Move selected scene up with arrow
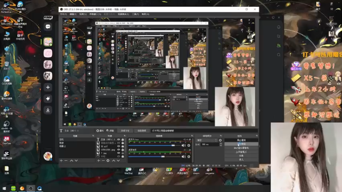Viewport: 342px width, 192px height. [71, 161]
